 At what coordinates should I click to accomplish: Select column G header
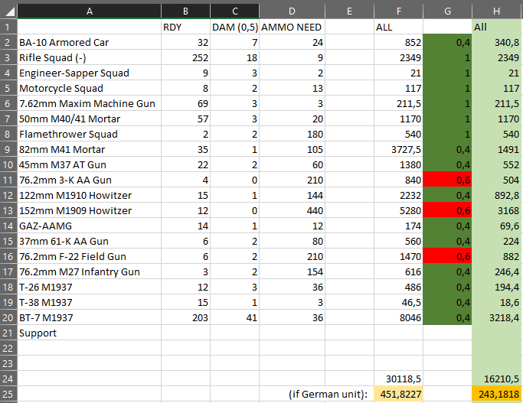pos(447,11)
